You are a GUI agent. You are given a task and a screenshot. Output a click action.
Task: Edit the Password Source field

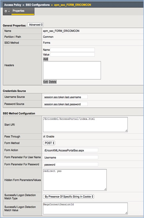[65, 104]
